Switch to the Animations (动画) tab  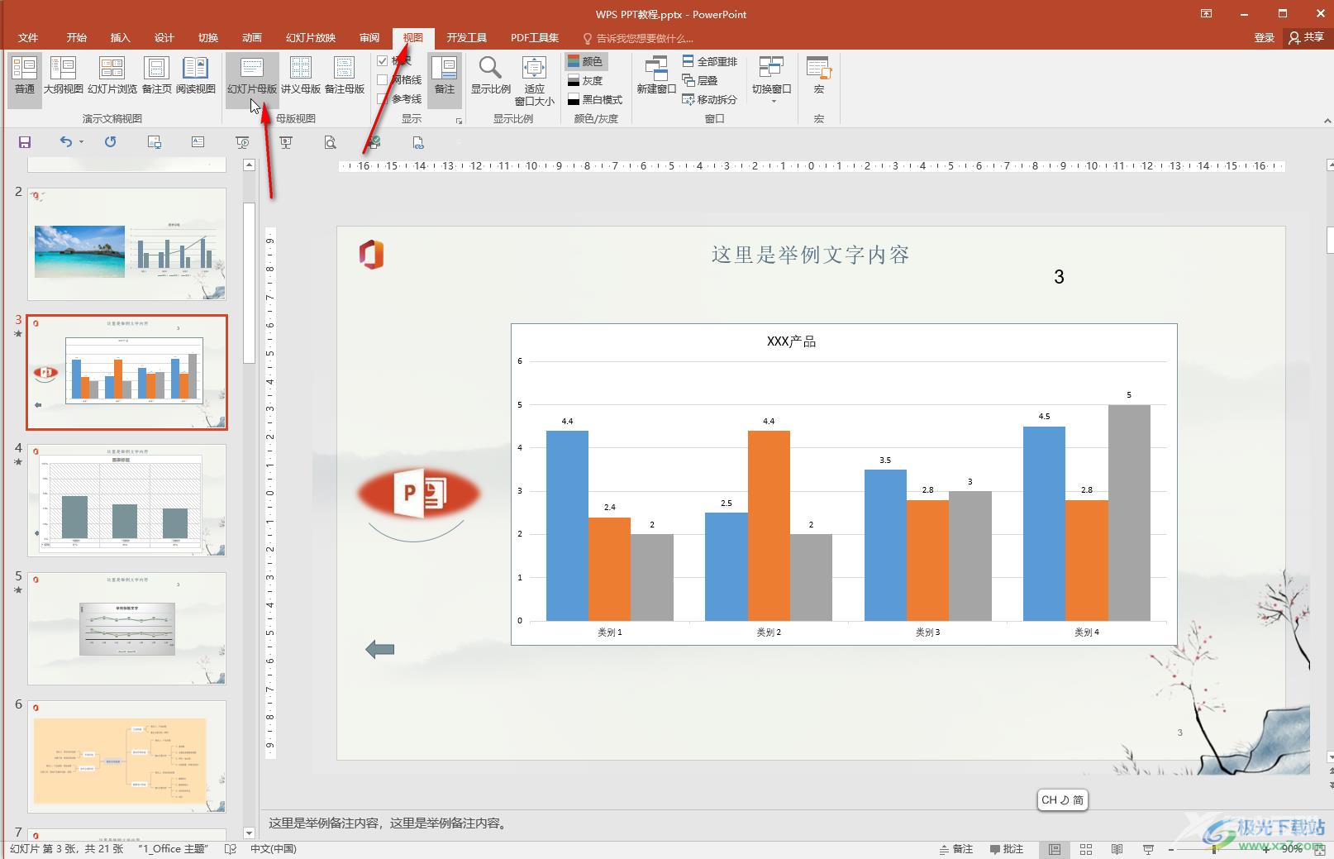(252, 38)
